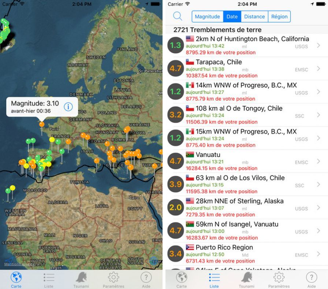The height and width of the screenshot is (289, 328).
Task: Open Paramètres gear on the list screen
Action: 279,279
